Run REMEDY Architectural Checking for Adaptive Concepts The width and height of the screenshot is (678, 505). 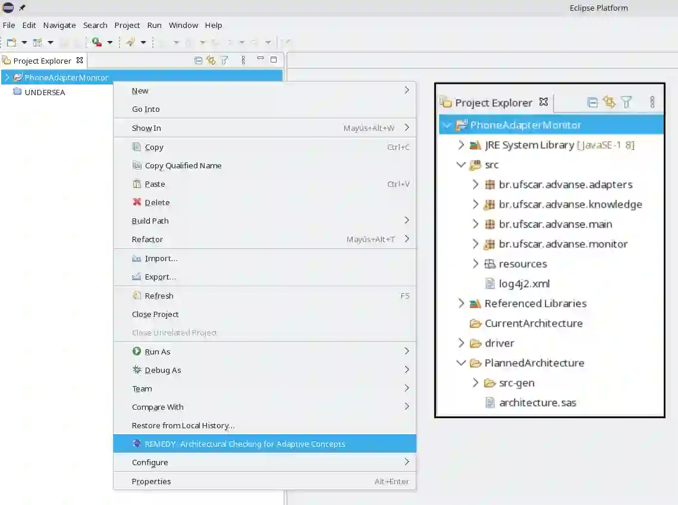265,444
